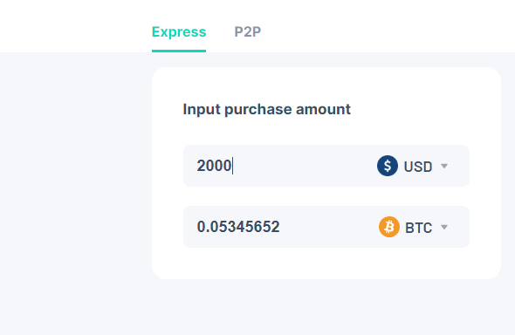Click white header area right of P2P
Image resolution: width=515 pixels, height=335 pixels.
(388, 26)
